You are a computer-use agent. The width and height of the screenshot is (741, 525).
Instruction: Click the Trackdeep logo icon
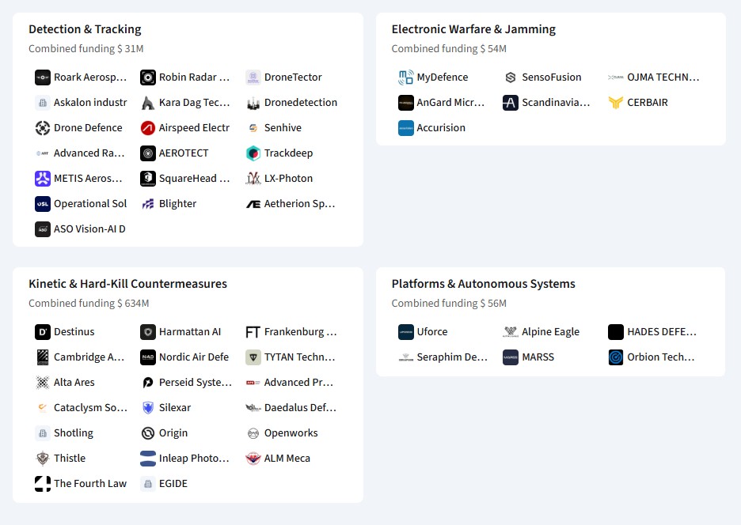[x=253, y=153]
